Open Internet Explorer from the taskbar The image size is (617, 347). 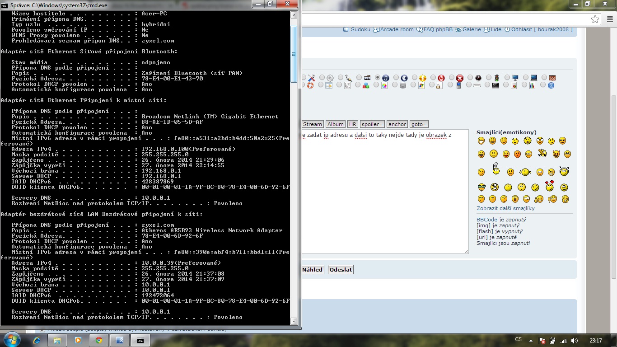(37, 340)
